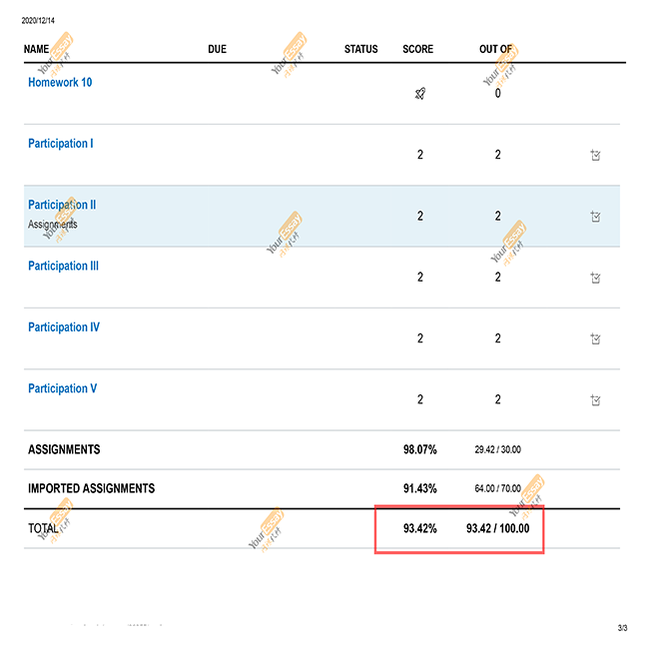Open the Participation IV link
Screen dimensions: 649x649
pyautogui.click(x=64, y=327)
